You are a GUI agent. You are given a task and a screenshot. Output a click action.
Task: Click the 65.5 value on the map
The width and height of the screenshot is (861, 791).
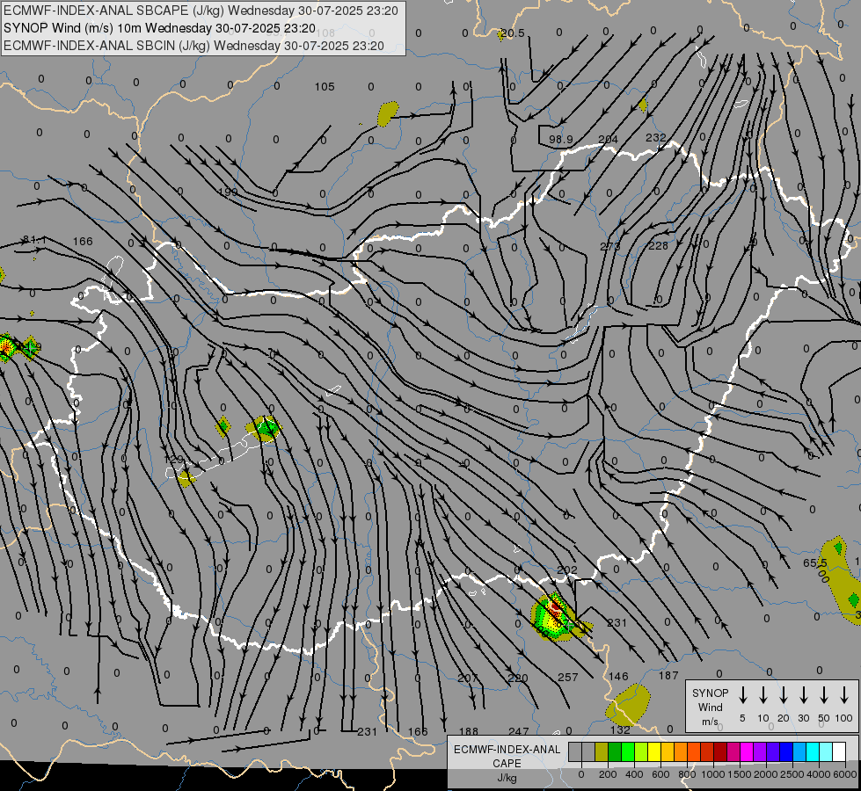click(x=815, y=563)
